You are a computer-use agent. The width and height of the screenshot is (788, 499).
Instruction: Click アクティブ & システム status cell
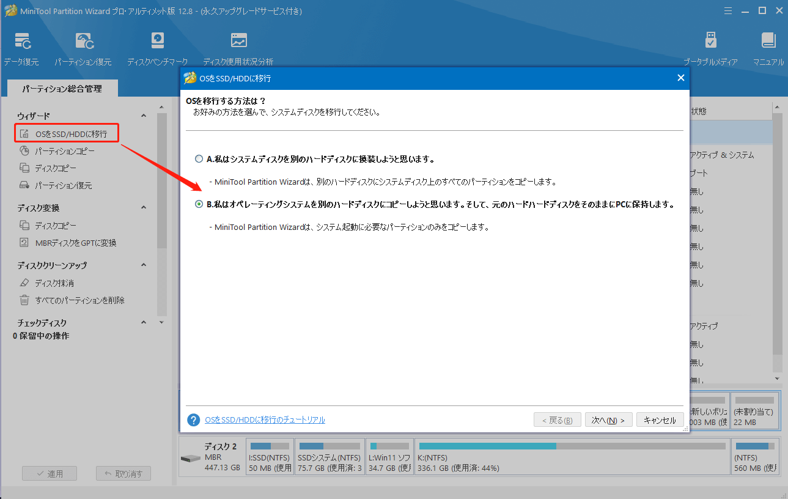click(x=721, y=155)
